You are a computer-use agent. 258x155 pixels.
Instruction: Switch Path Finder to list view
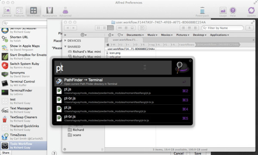(x=104, y=28)
